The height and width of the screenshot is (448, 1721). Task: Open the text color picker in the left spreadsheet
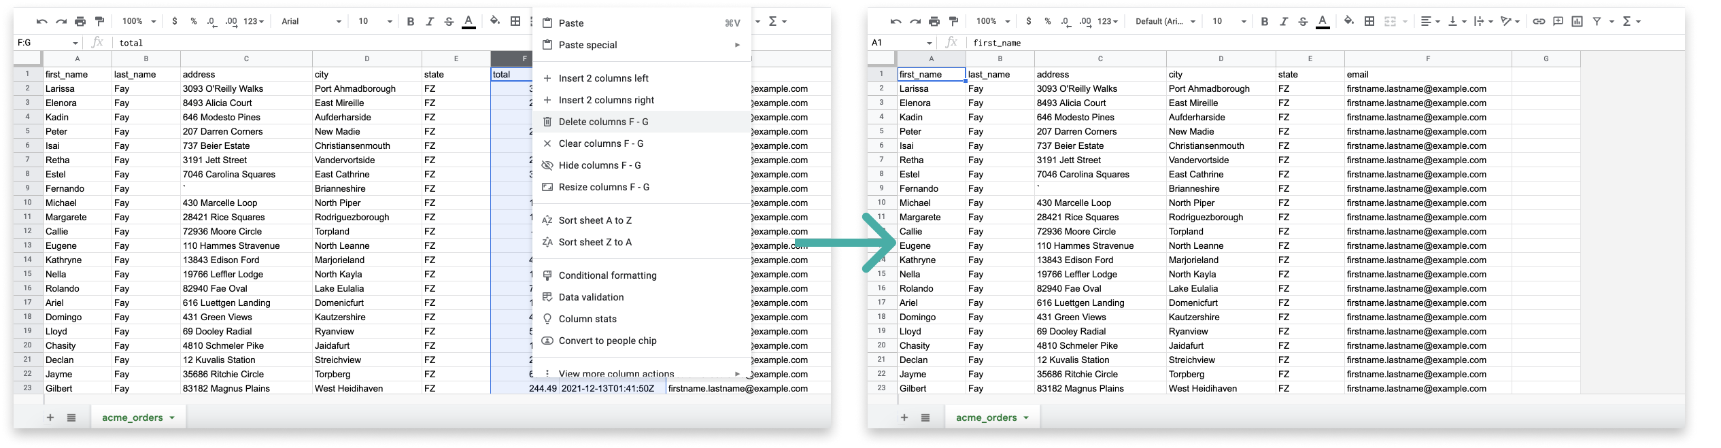[468, 22]
